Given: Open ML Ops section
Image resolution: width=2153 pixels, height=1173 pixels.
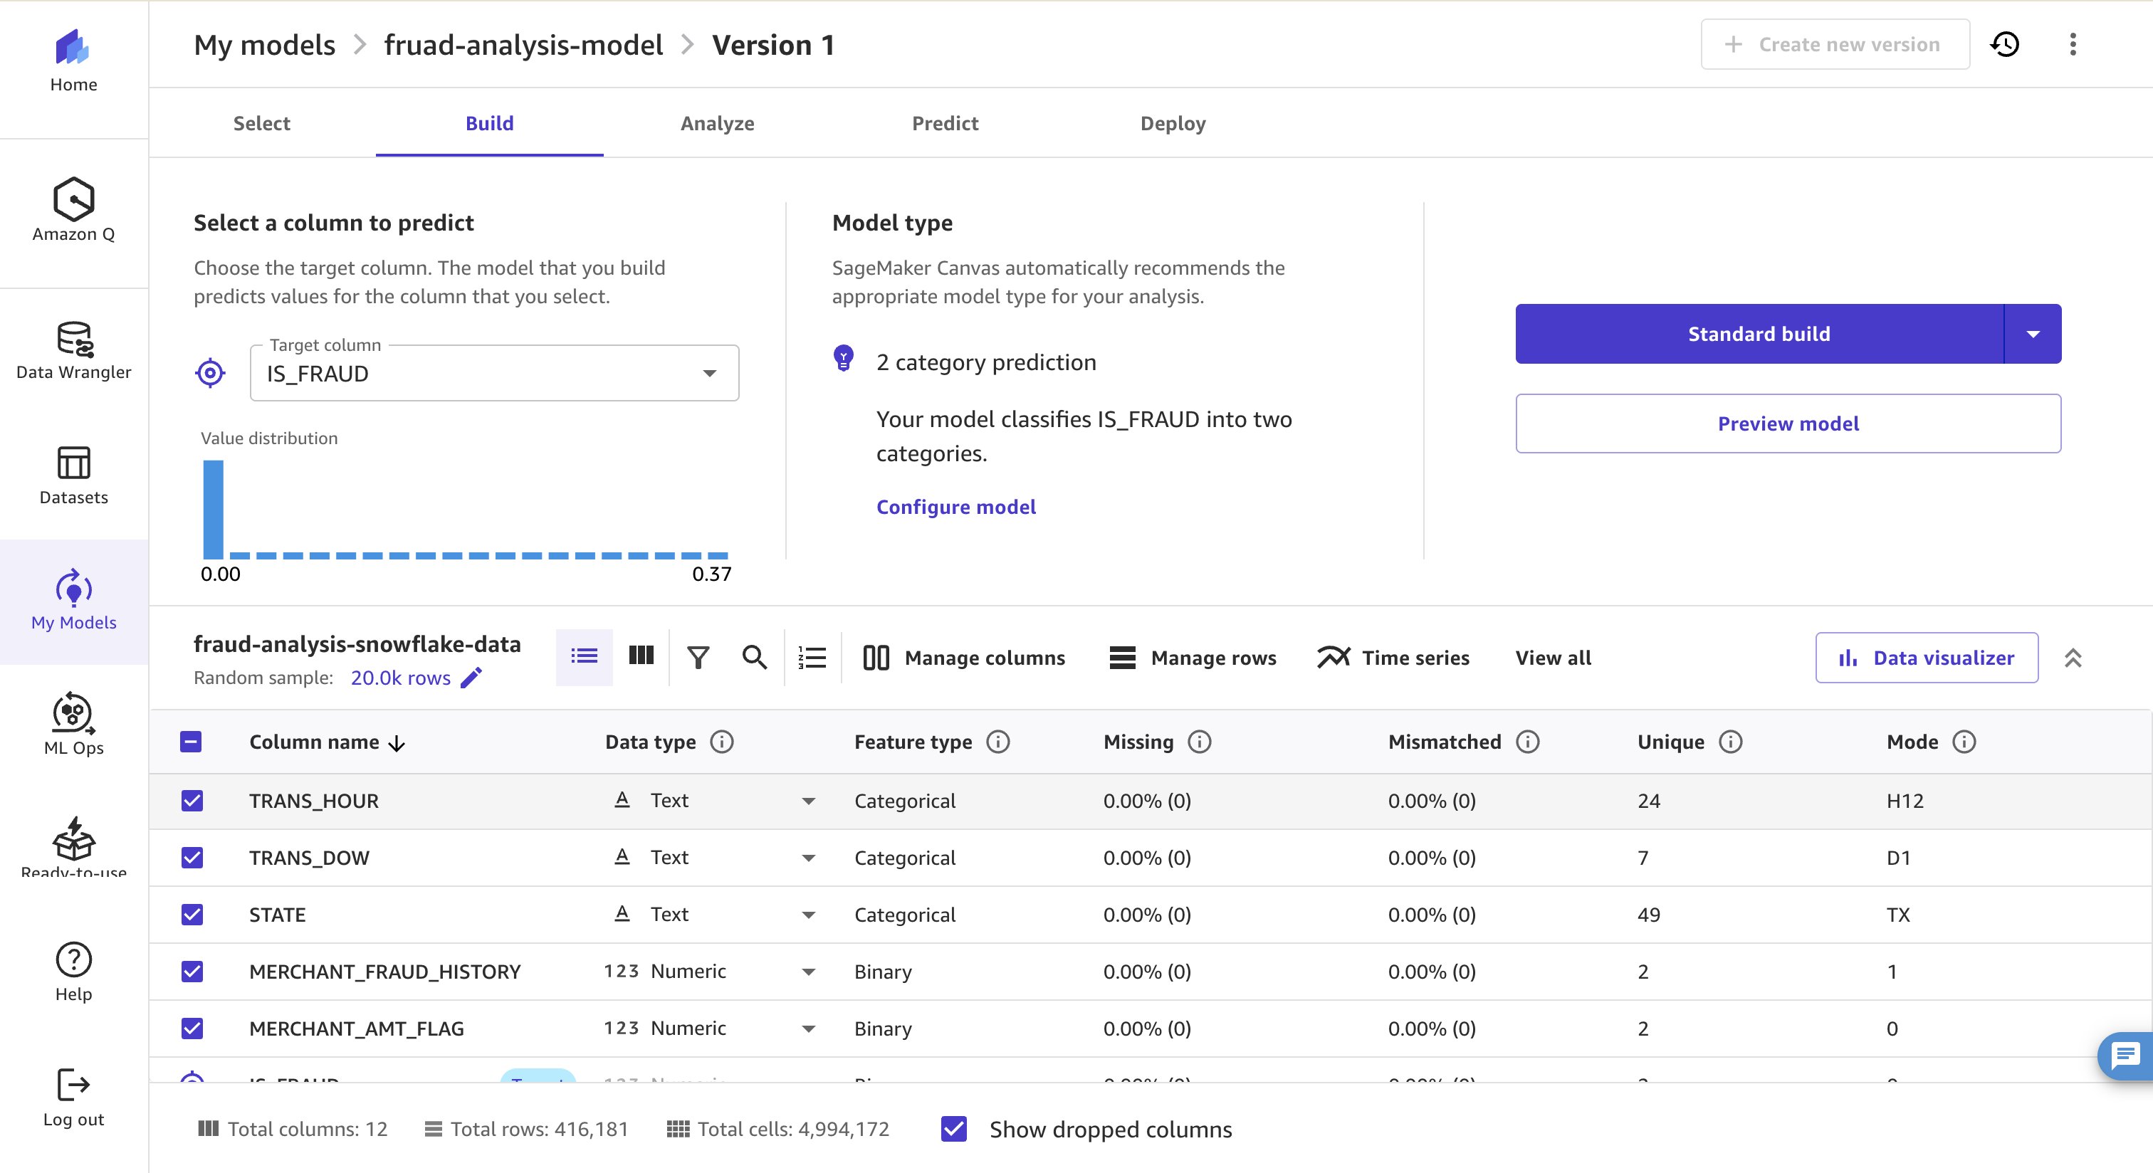Looking at the screenshot, I should (x=73, y=724).
